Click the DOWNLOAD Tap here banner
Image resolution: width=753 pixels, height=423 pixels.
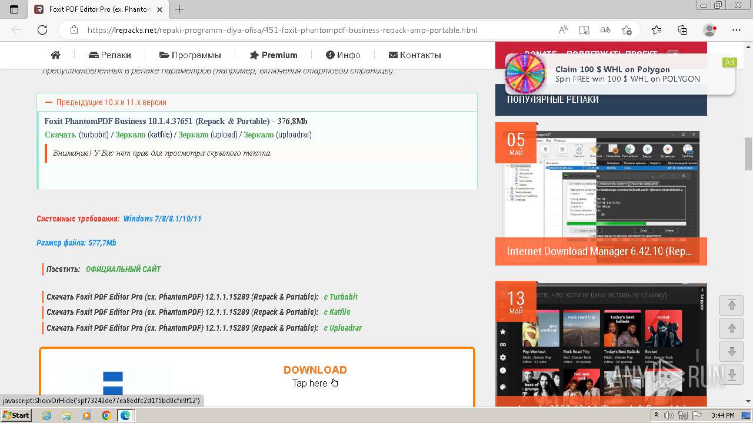click(x=257, y=377)
